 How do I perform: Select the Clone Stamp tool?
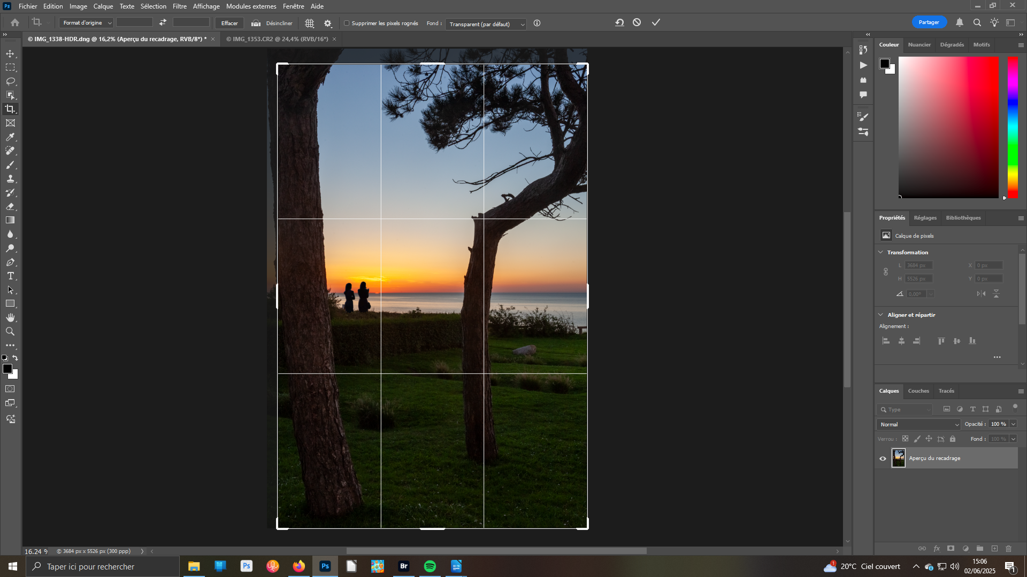pos(10,178)
